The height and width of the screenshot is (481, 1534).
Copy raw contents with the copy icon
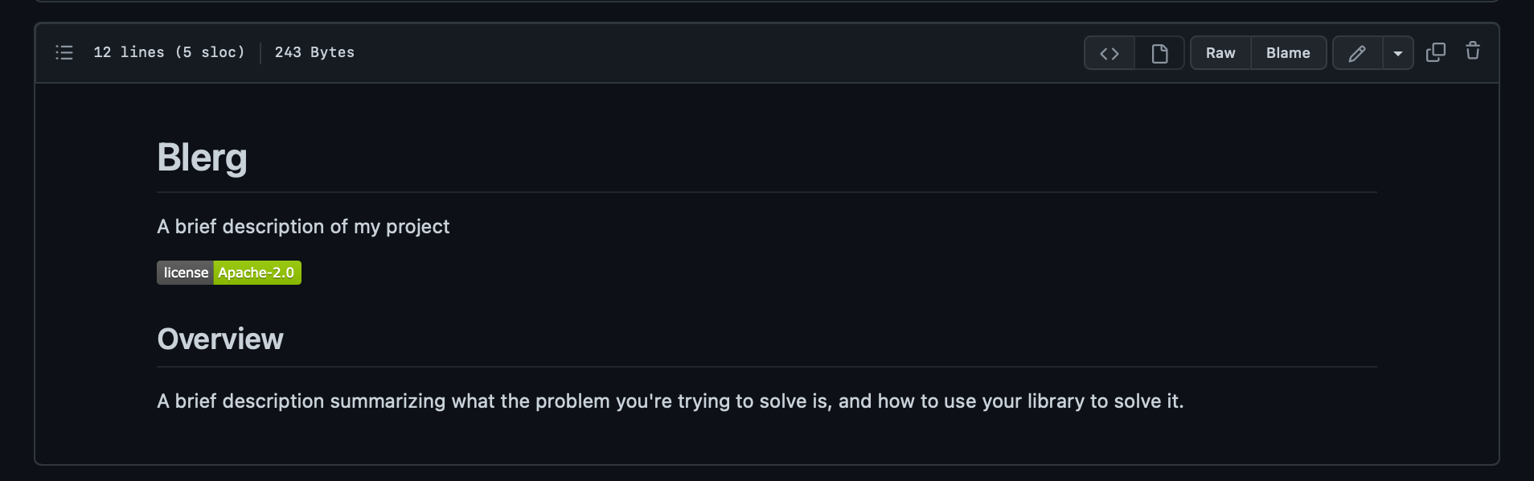(1436, 52)
